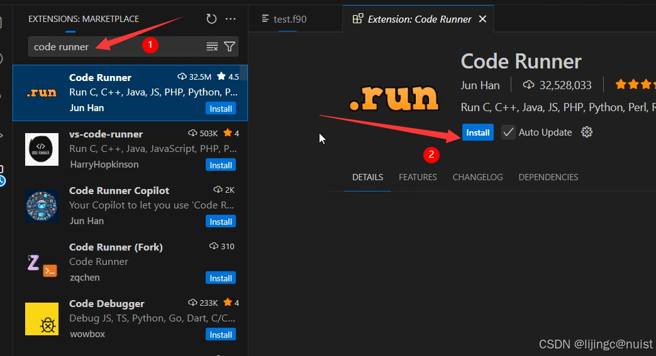This screenshot has width=656, height=356.
Task: Click the 2K downloads on Code Runner Copilot row
Action: tap(224, 190)
